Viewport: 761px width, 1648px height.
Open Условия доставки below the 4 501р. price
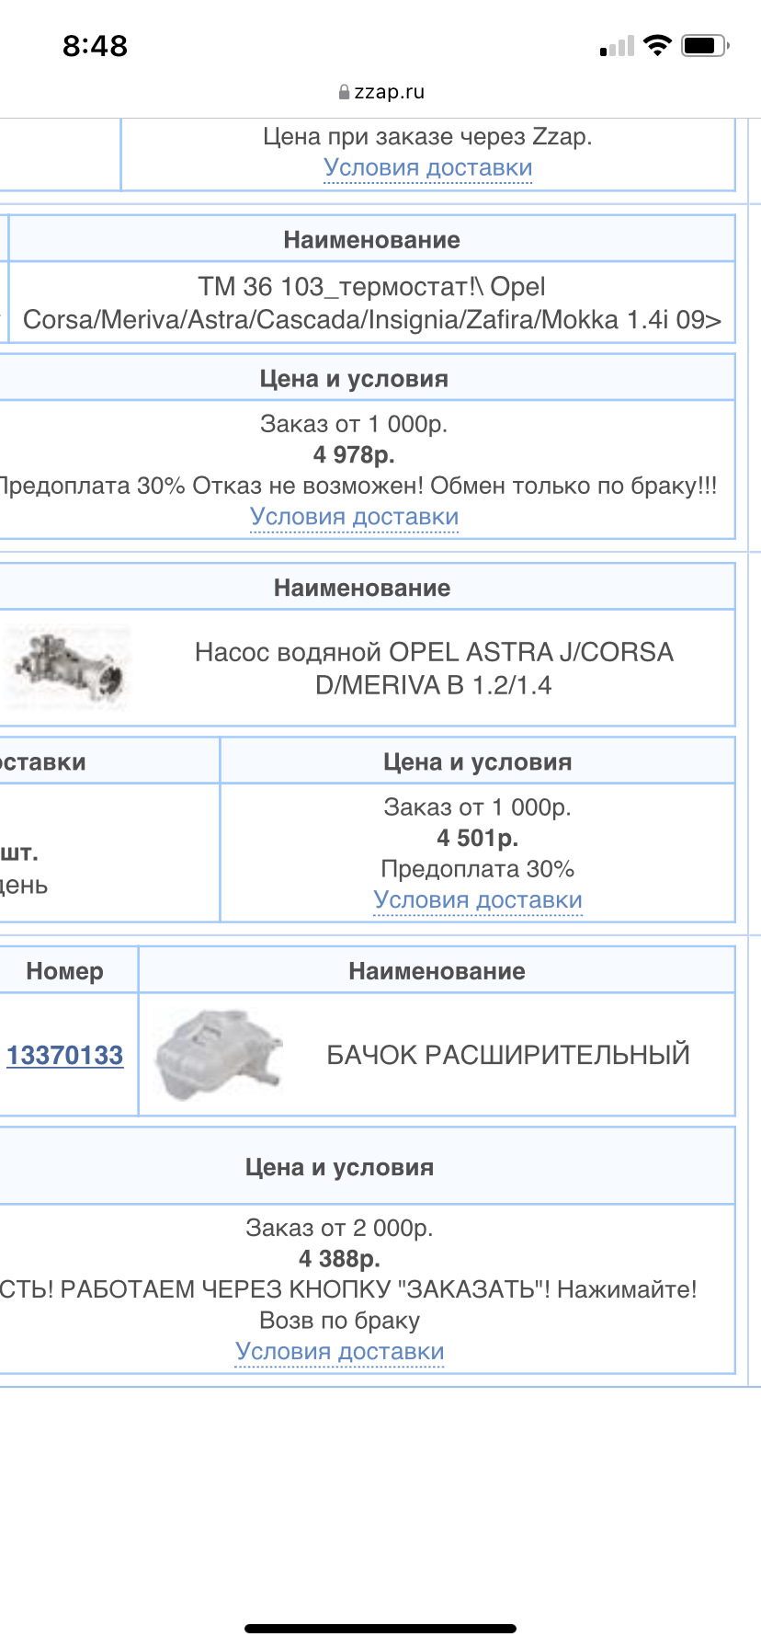(x=478, y=900)
